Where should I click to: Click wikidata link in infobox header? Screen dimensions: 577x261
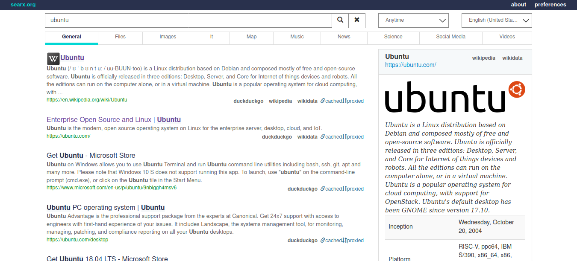[512, 58]
